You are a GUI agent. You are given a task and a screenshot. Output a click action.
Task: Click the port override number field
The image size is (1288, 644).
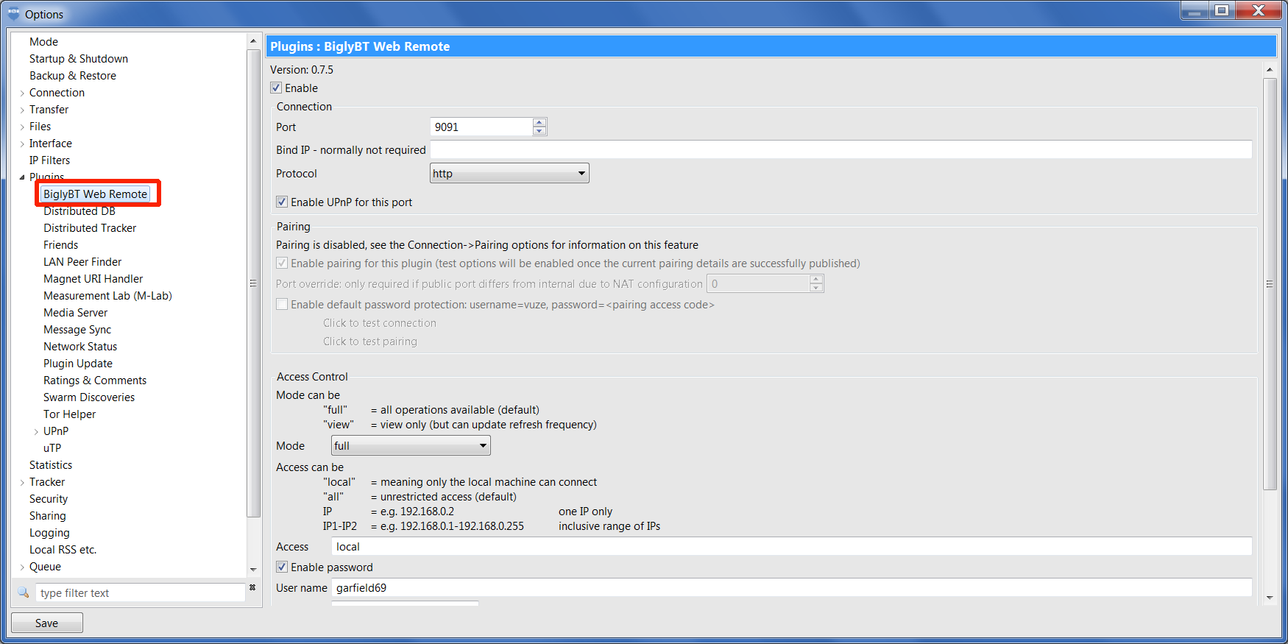tap(758, 283)
